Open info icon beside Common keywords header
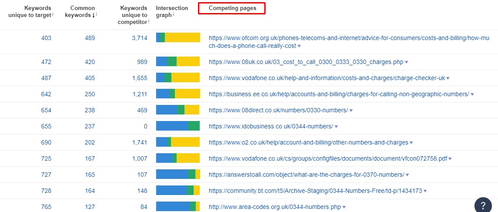This screenshot has width=498, height=212. pyautogui.click(x=96, y=14)
